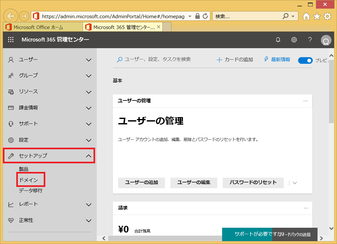The width and height of the screenshot is (337, 244).
Task: Click the browser forward arrow button
Action: [24, 16]
